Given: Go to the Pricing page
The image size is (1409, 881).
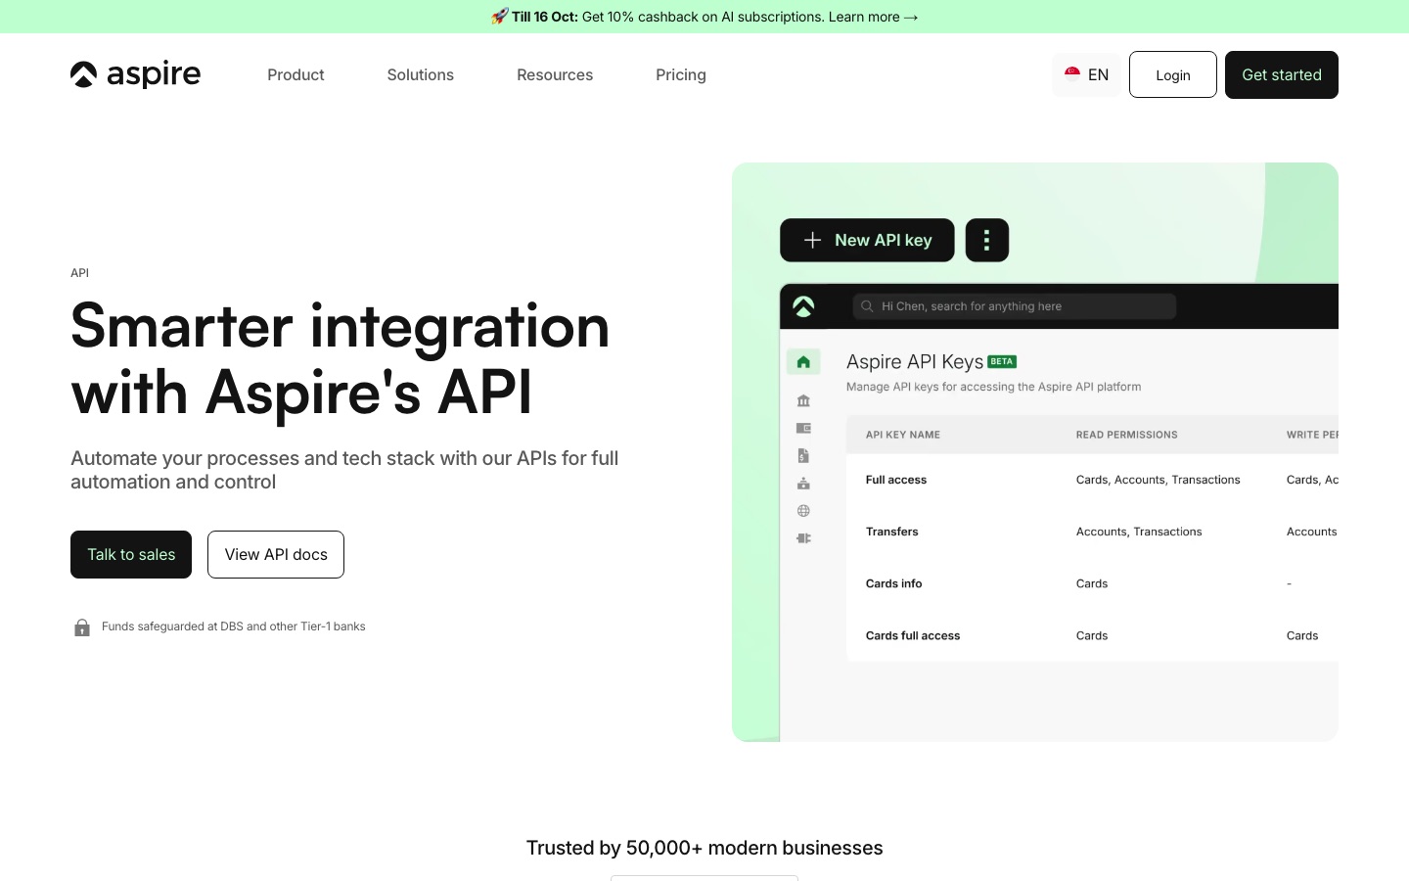Looking at the screenshot, I should [681, 74].
